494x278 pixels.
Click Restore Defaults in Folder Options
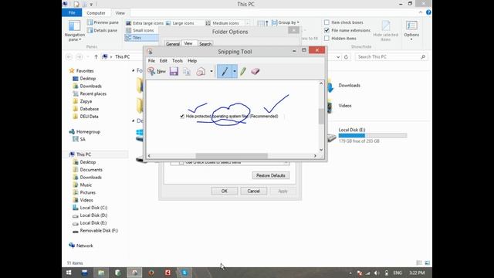point(271,175)
